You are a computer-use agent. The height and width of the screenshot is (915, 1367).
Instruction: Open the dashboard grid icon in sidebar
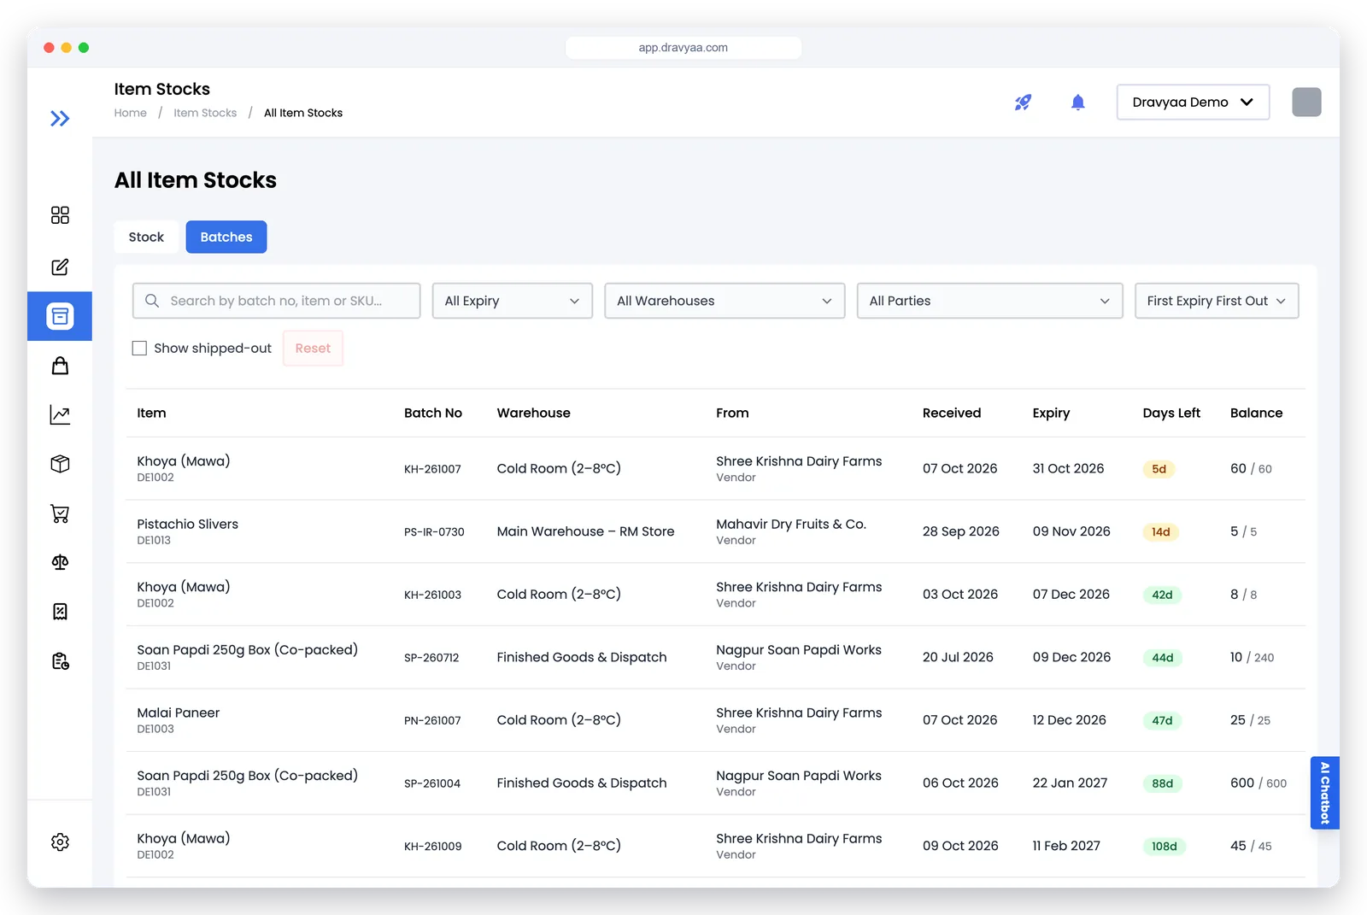pos(60,215)
